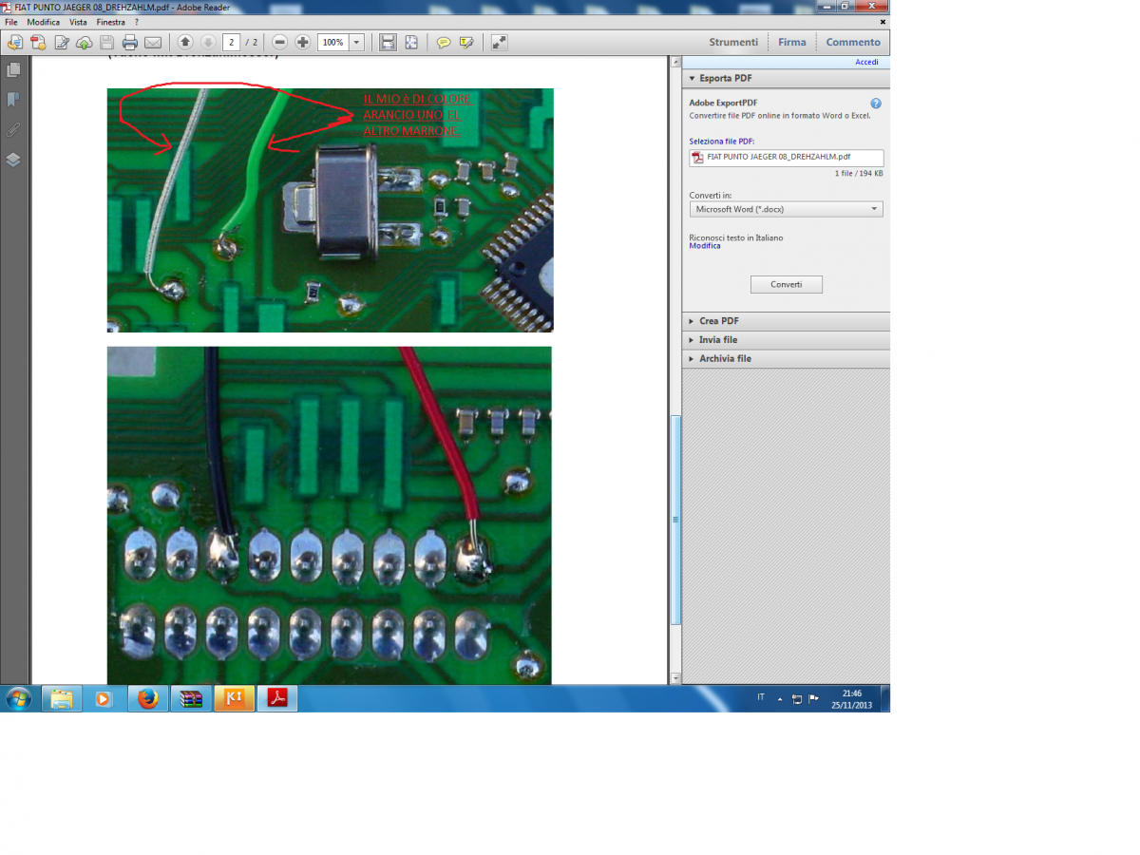1140x855 pixels.
Task: Expand the Archivia file section
Action: tap(786, 358)
